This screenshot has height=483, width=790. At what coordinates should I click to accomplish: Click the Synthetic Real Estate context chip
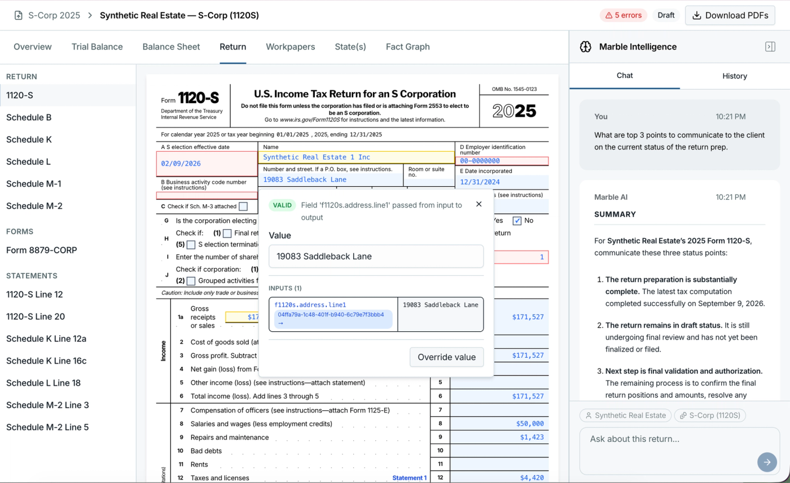point(625,415)
